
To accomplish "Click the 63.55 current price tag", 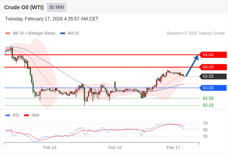I will pyautogui.click(x=213, y=76).
